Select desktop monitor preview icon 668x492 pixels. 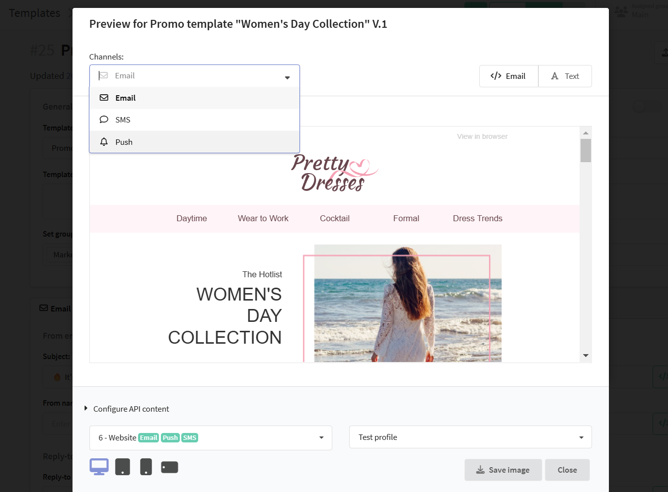[x=99, y=467]
